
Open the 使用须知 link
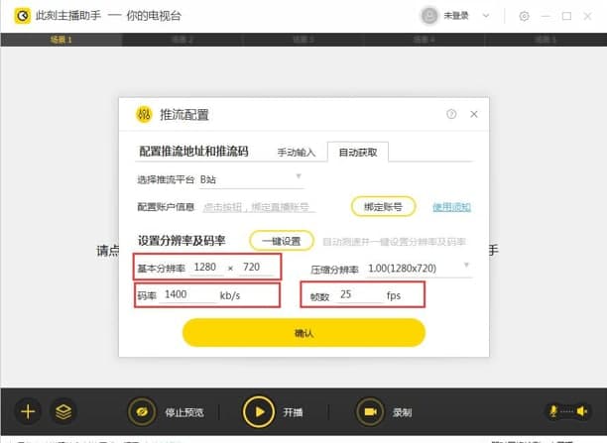(451, 207)
